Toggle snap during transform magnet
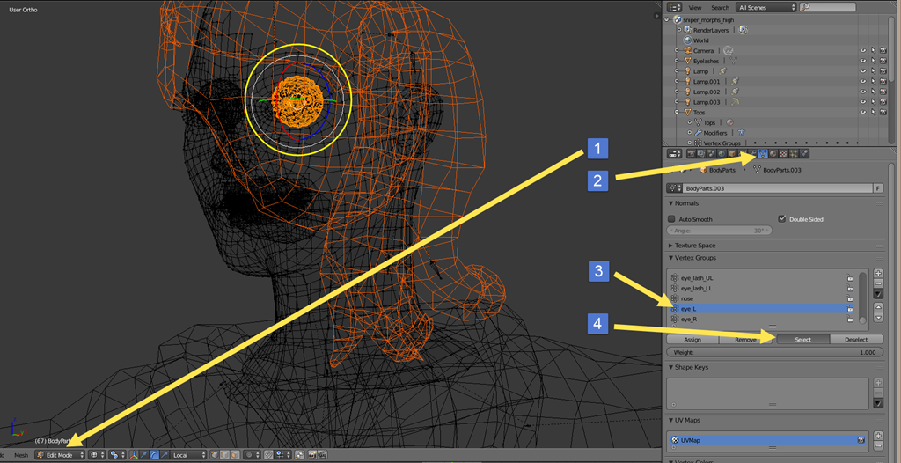The width and height of the screenshot is (901, 463). coord(269,455)
